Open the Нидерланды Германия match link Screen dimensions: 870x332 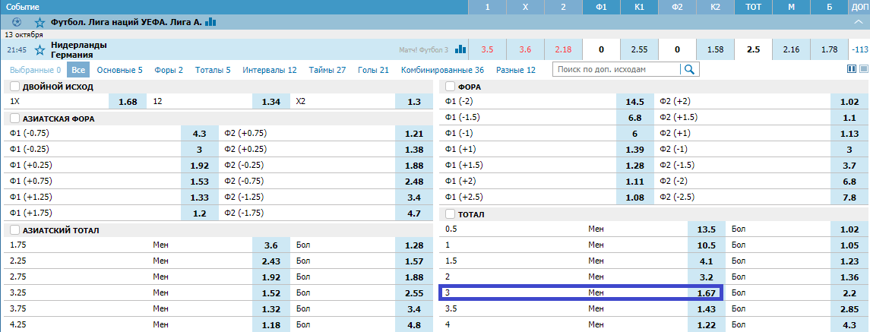click(79, 50)
